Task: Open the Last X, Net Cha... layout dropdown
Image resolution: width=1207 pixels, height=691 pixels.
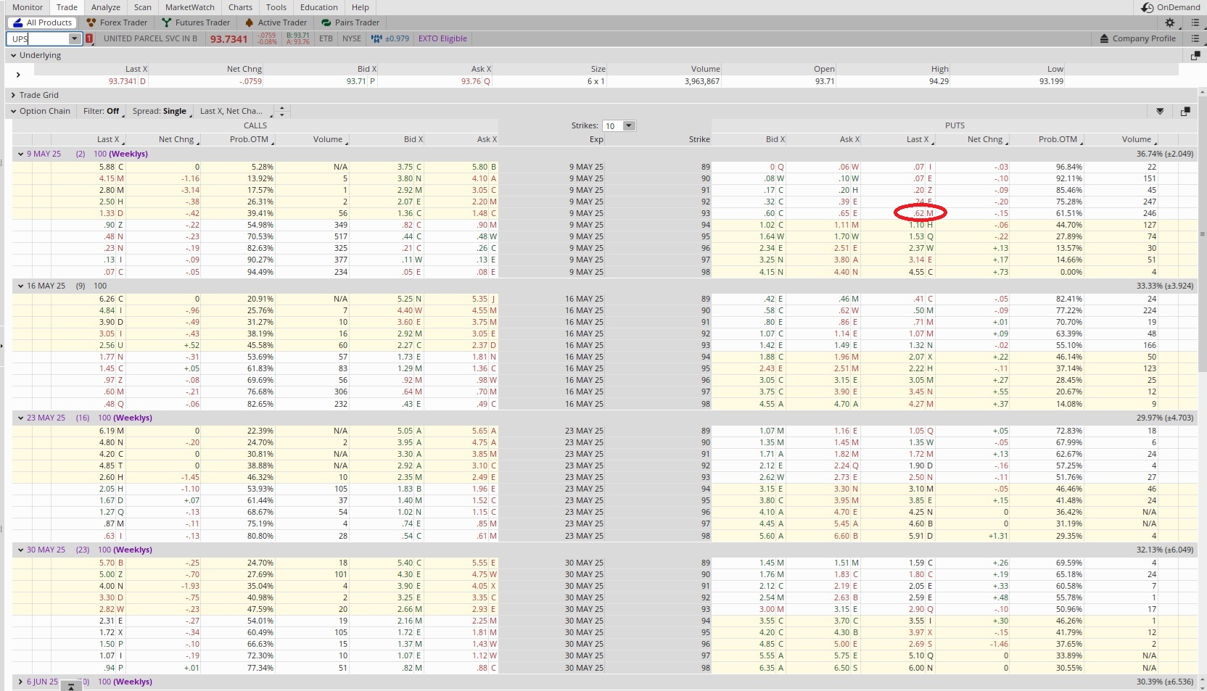Action: 235,111
